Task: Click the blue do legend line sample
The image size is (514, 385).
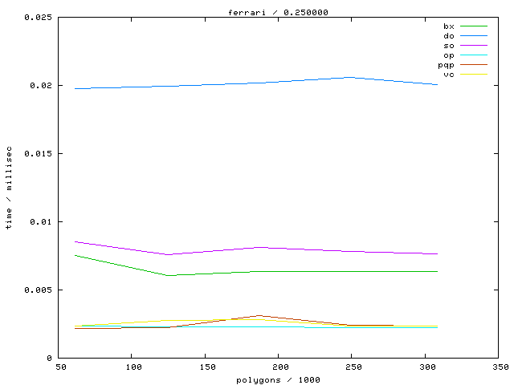Action: click(x=473, y=36)
